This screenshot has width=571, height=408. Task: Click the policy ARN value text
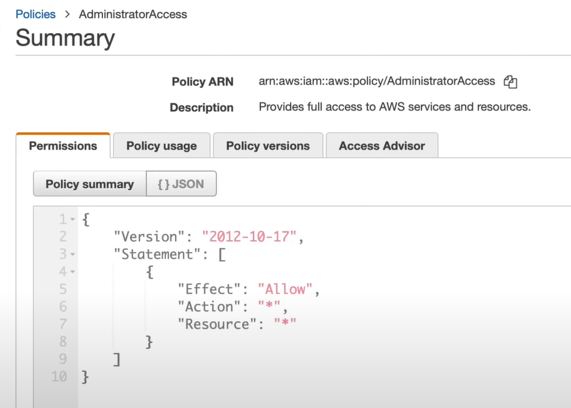(x=377, y=81)
